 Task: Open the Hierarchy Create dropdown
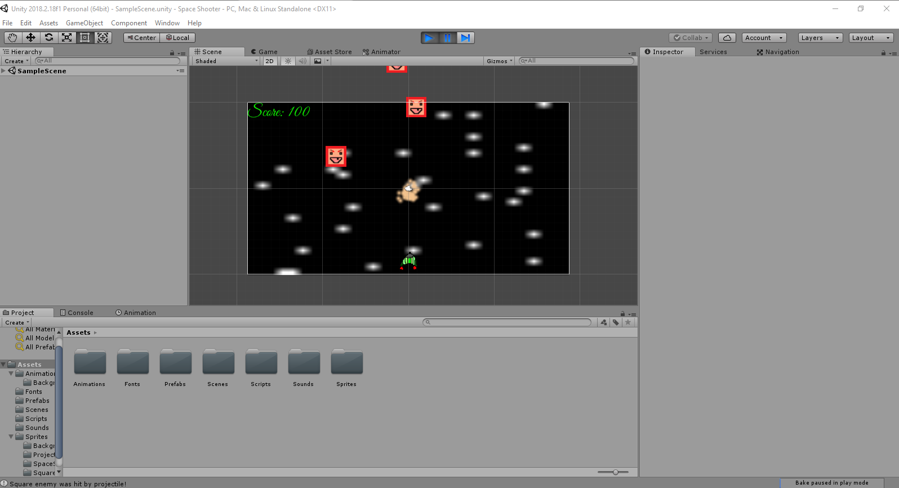[x=16, y=61]
